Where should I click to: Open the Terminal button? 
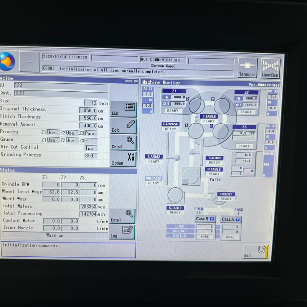tap(248, 68)
